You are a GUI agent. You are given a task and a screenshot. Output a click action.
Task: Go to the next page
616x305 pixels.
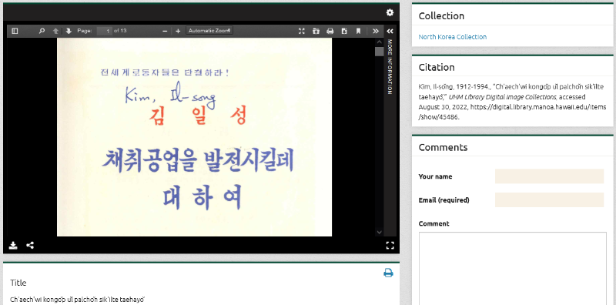click(69, 31)
